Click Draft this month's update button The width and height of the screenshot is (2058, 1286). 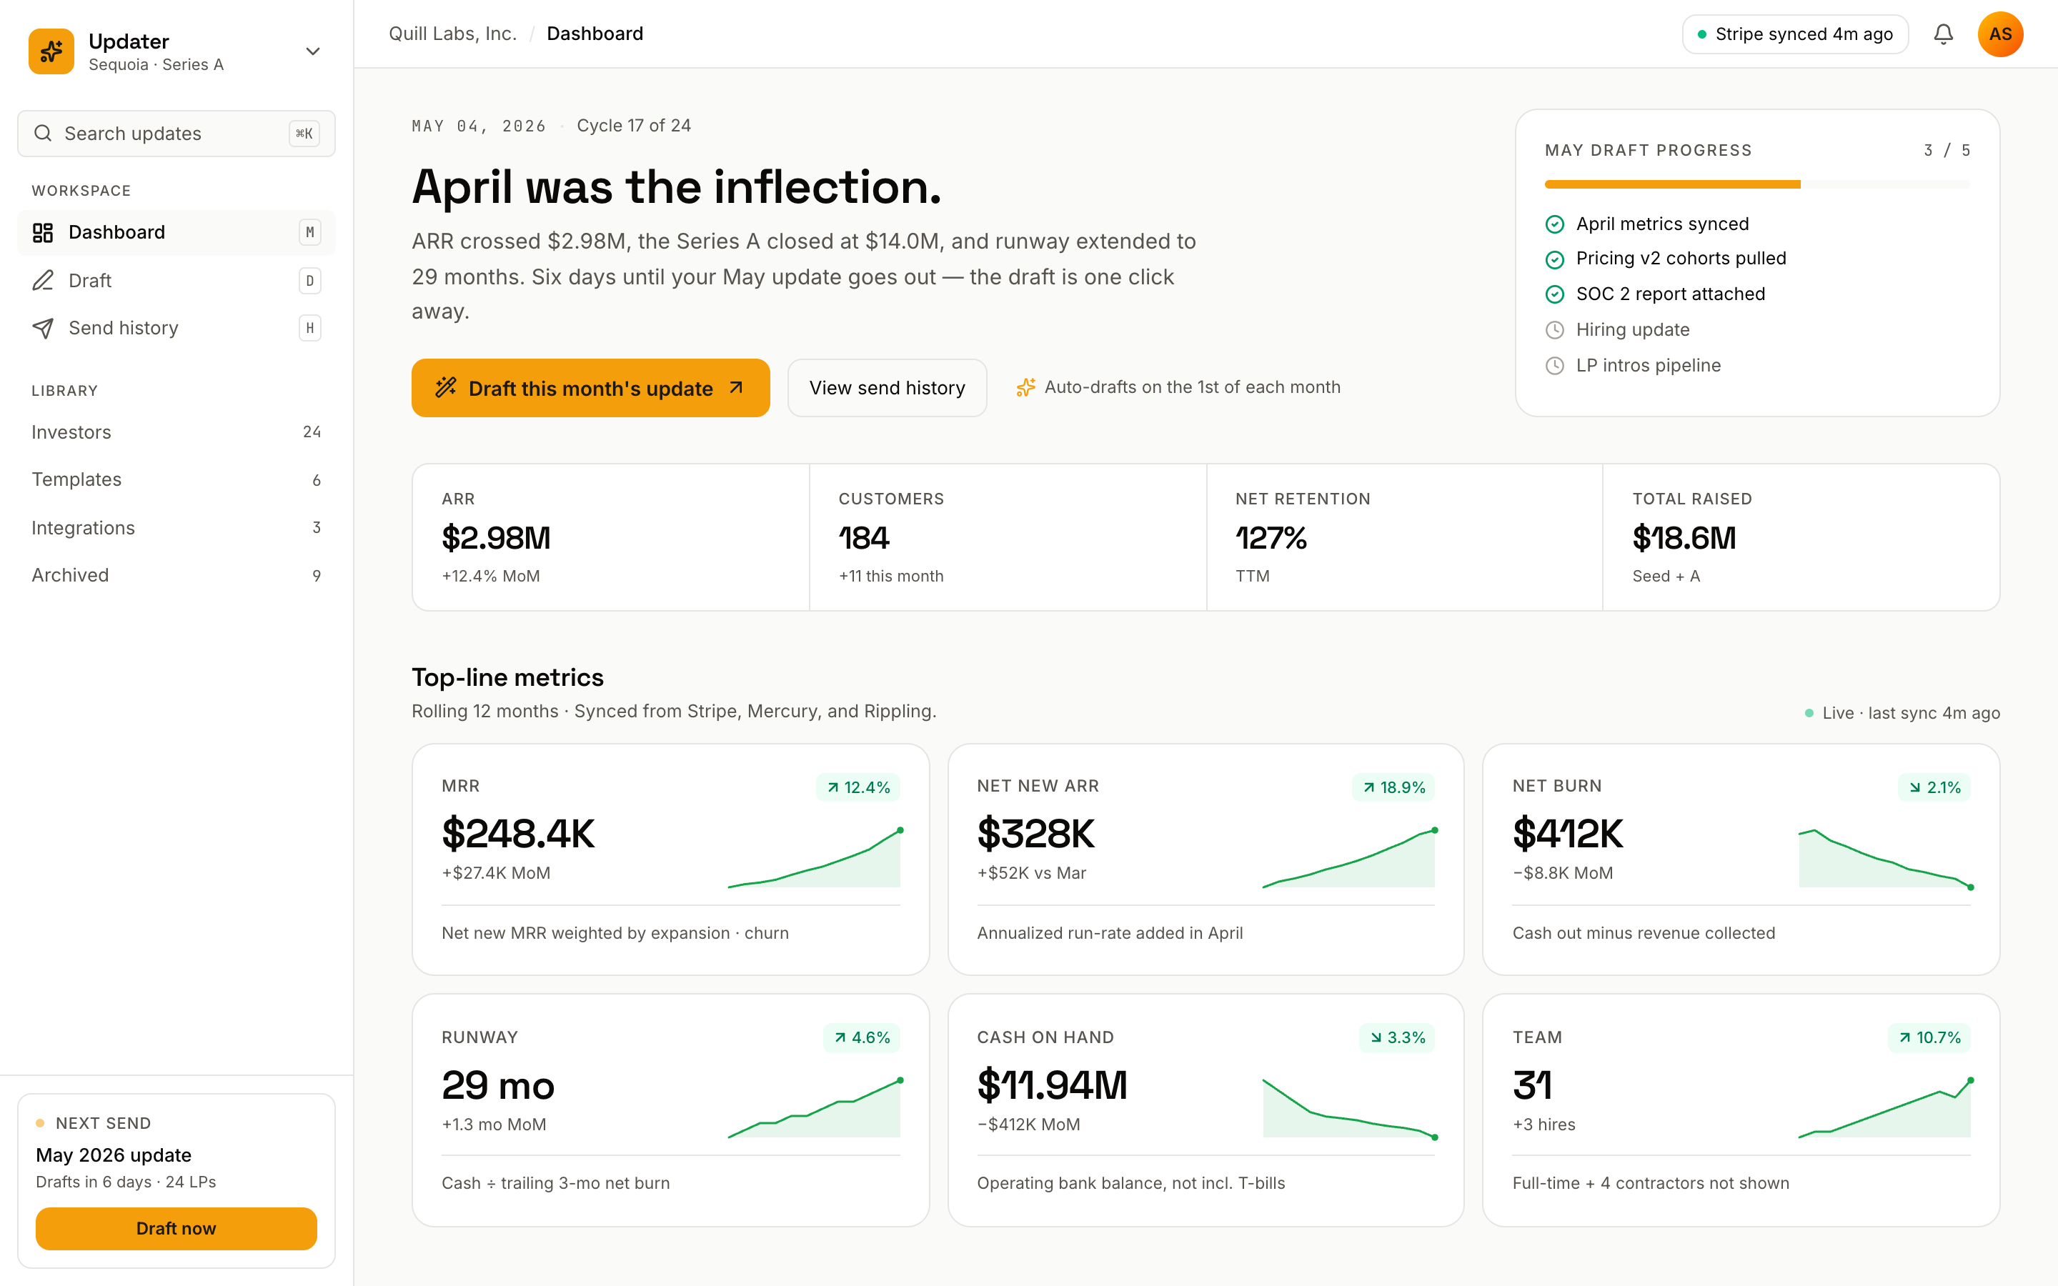click(x=590, y=388)
